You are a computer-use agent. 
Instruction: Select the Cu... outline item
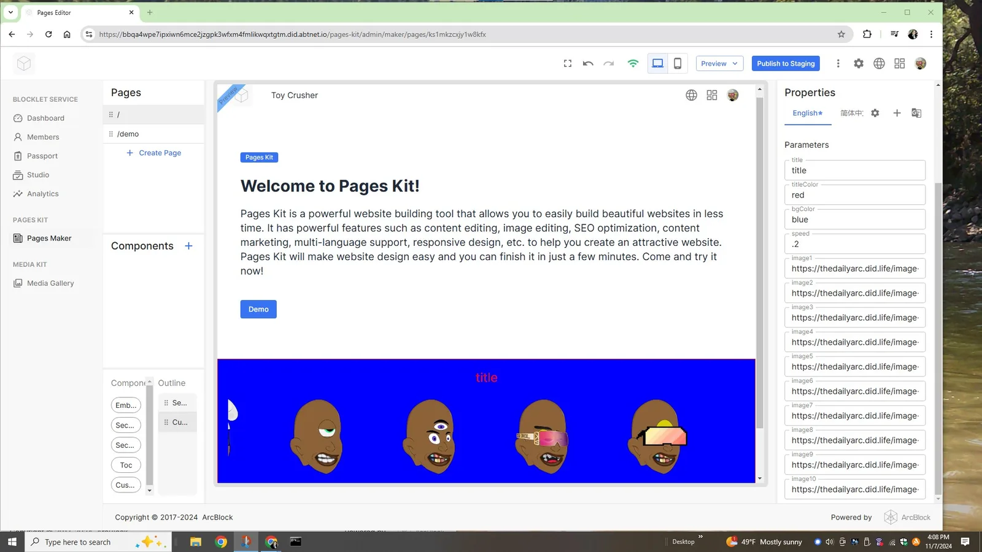click(177, 422)
